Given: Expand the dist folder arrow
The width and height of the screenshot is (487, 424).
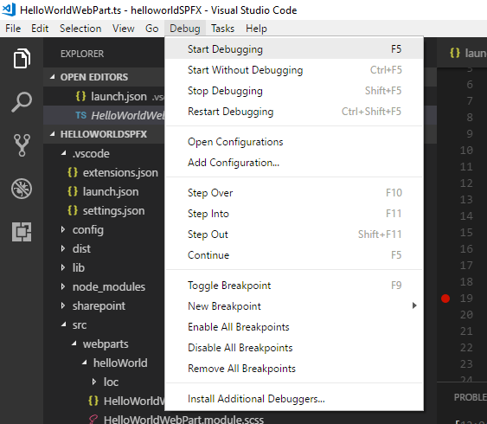Looking at the screenshot, I should tap(63, 248).
